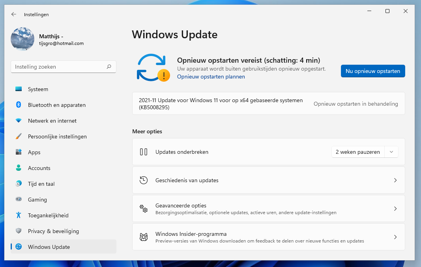Expand Geavanceerde opties row
421x267 pixels.
[268, 209]
